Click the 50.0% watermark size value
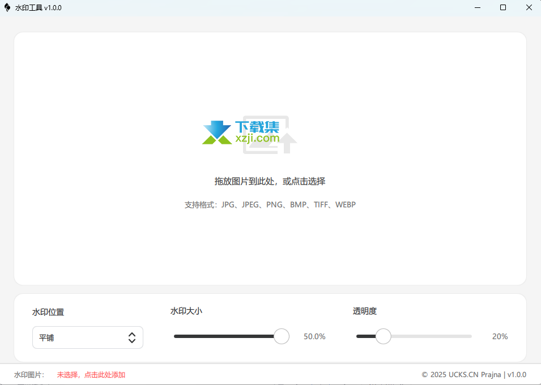This screenshot has width=541, height=385. [x=314, y=336]
